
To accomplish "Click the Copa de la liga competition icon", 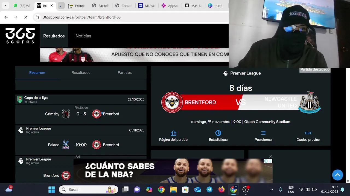I will pyautogui.click(x=20, y=99).
